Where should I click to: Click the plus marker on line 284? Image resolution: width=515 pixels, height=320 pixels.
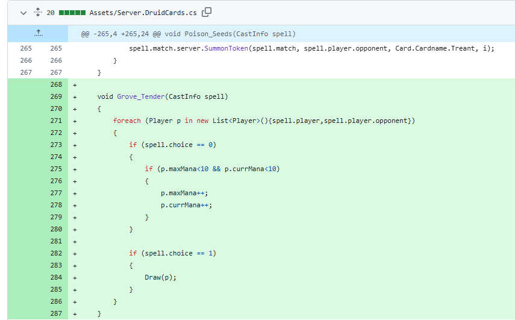tap(75, 278)
